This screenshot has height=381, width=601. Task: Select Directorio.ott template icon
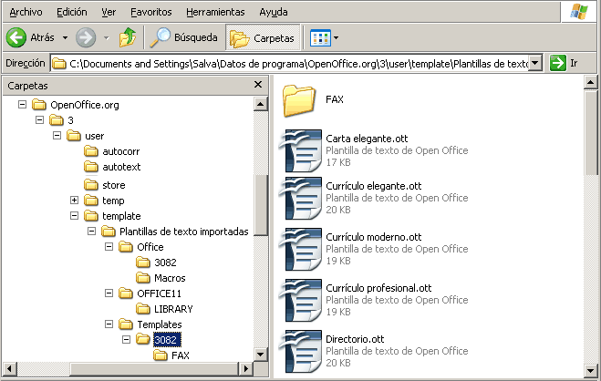coord(301,351)
